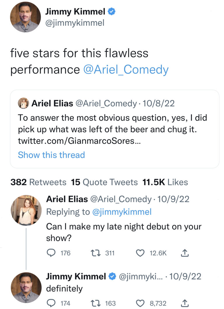Click the retweet icon on Ariel's reply

coord(96,253)
